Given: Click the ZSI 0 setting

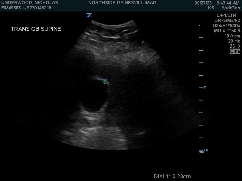Looking at the screenshot, I should [235, 46].
